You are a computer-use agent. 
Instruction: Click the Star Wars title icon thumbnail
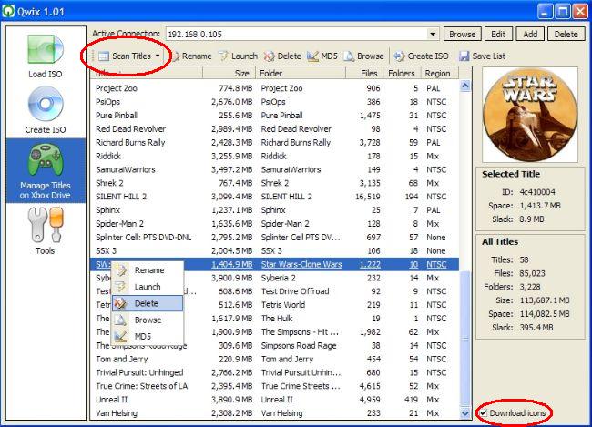click(x=530, y=115)
